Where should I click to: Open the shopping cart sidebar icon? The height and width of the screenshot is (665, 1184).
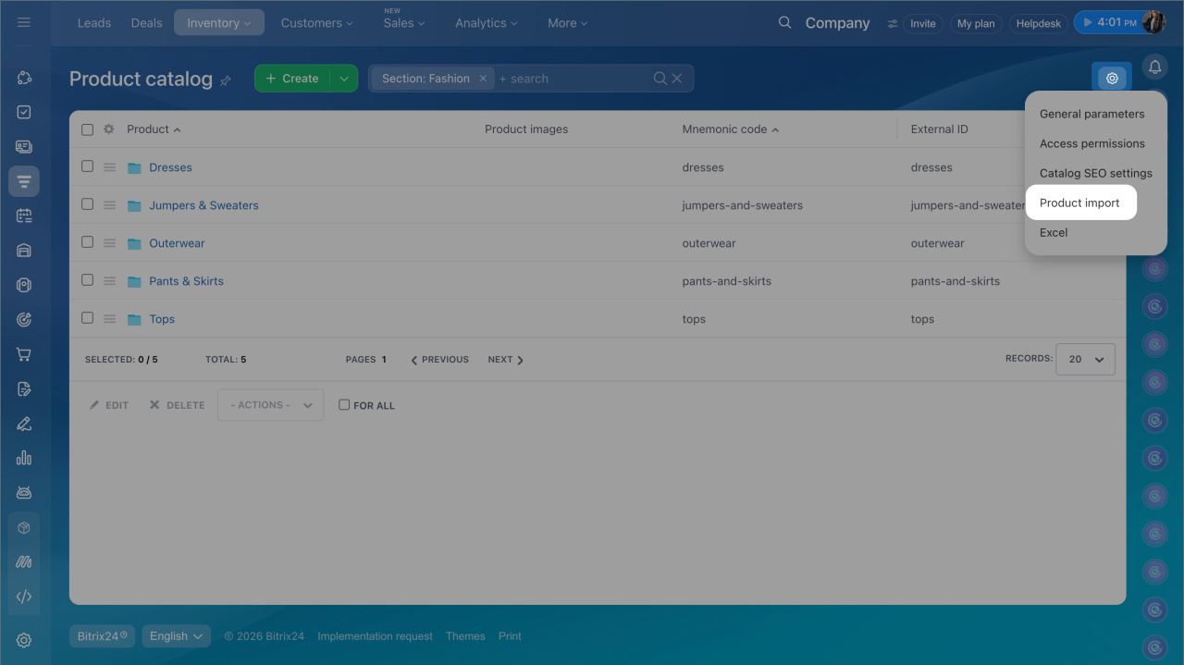(x=24, y=354)
